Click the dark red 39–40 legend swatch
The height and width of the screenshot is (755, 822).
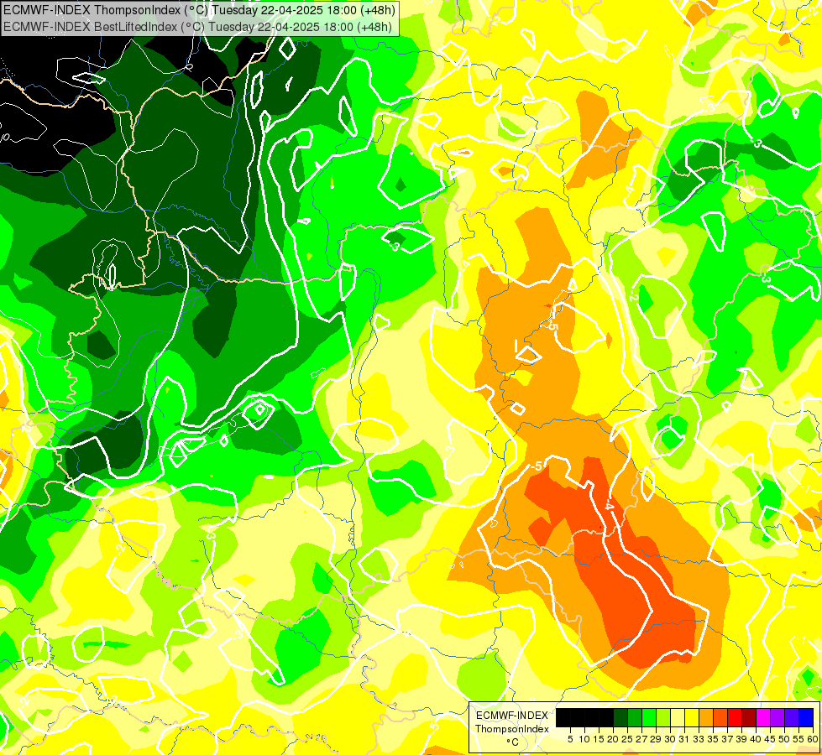click(x=749, y=717)
